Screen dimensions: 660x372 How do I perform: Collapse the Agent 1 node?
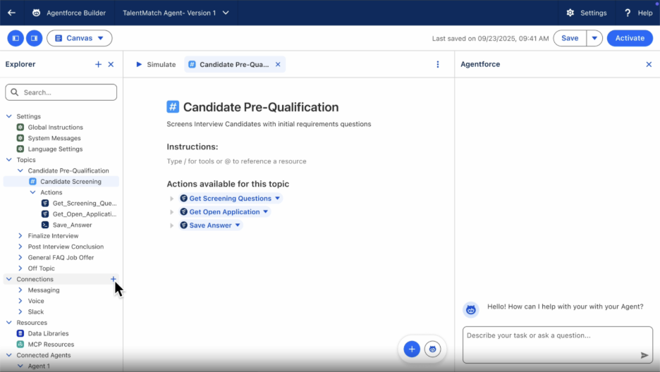coord(20,366)
